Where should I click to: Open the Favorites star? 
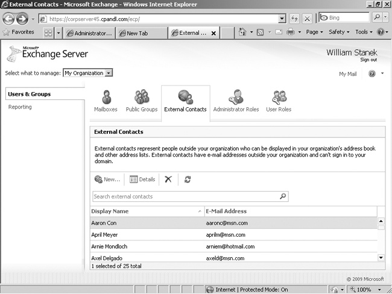[6, 32]
